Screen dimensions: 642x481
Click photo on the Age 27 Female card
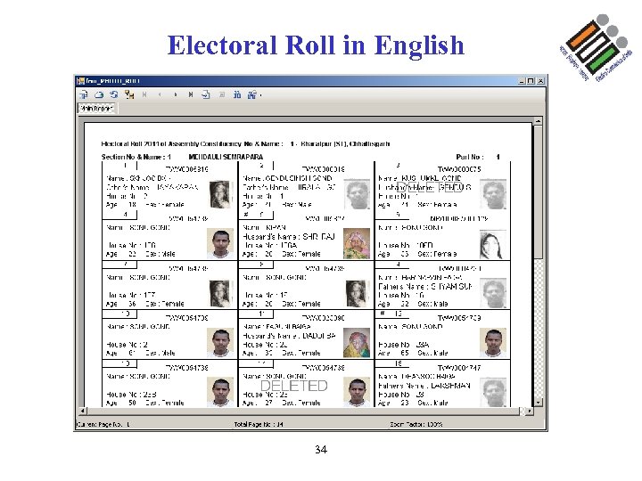tap(357, 392)
